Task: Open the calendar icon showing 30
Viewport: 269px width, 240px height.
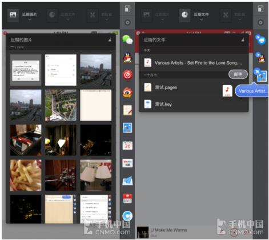Action: click(x=127, y=146)
